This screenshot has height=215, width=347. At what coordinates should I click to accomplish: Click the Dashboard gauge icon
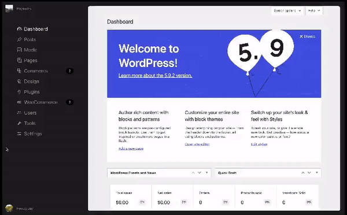20,29
